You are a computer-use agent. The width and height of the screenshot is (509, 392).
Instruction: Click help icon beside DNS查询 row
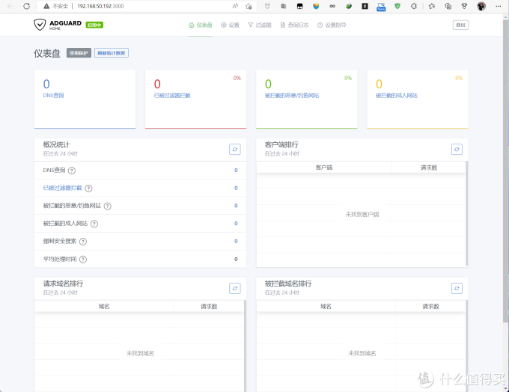(x=72, y=171)
